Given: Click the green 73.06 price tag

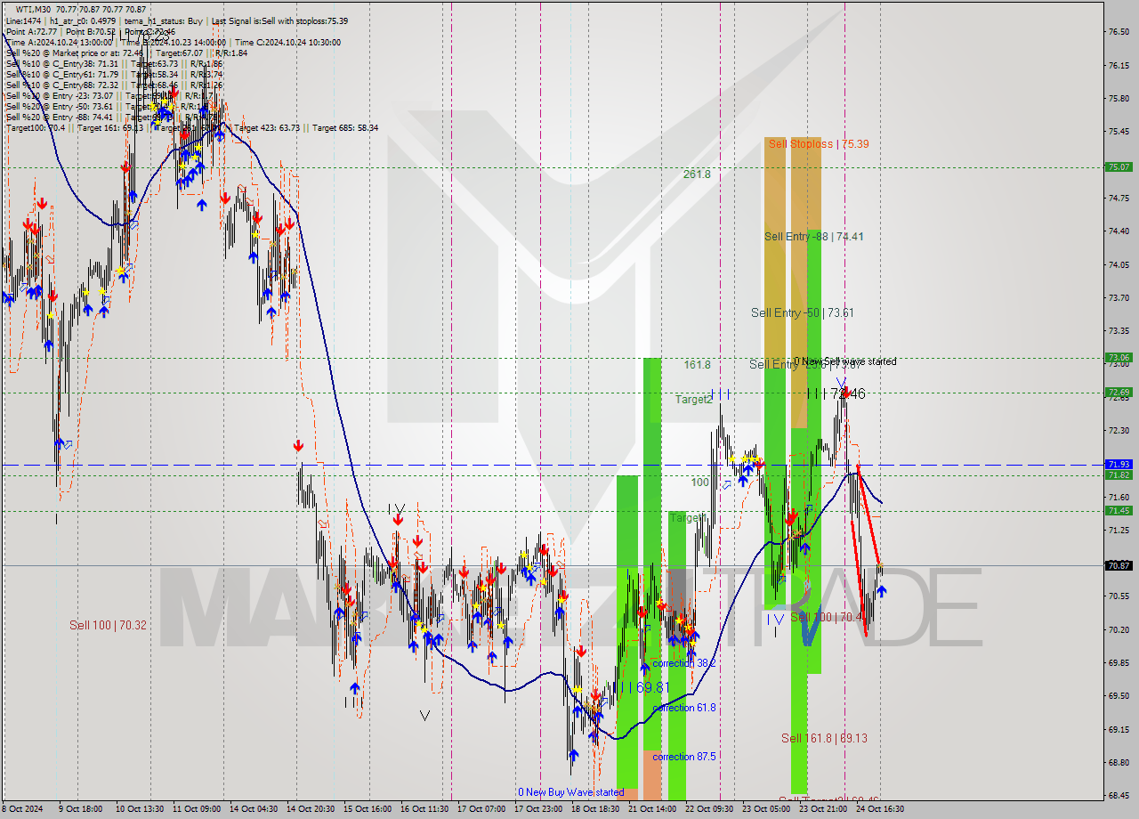Looking at the screenshot, I should tap(1119, 358).
